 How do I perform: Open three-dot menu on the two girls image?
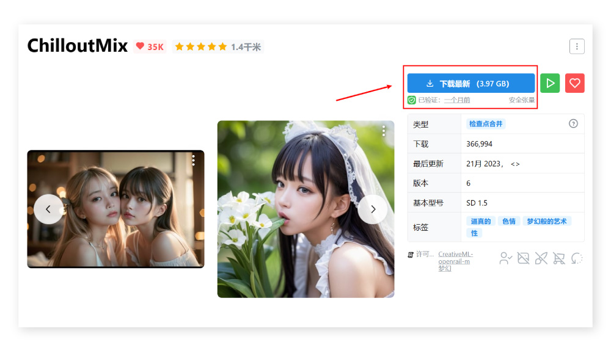(x=193, y=160)
